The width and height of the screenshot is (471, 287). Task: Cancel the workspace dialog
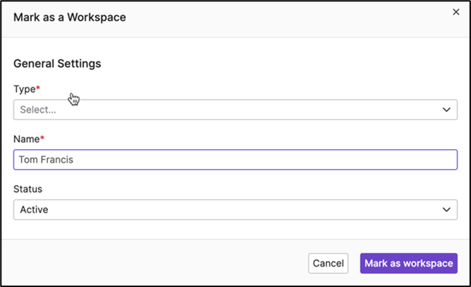328,263
